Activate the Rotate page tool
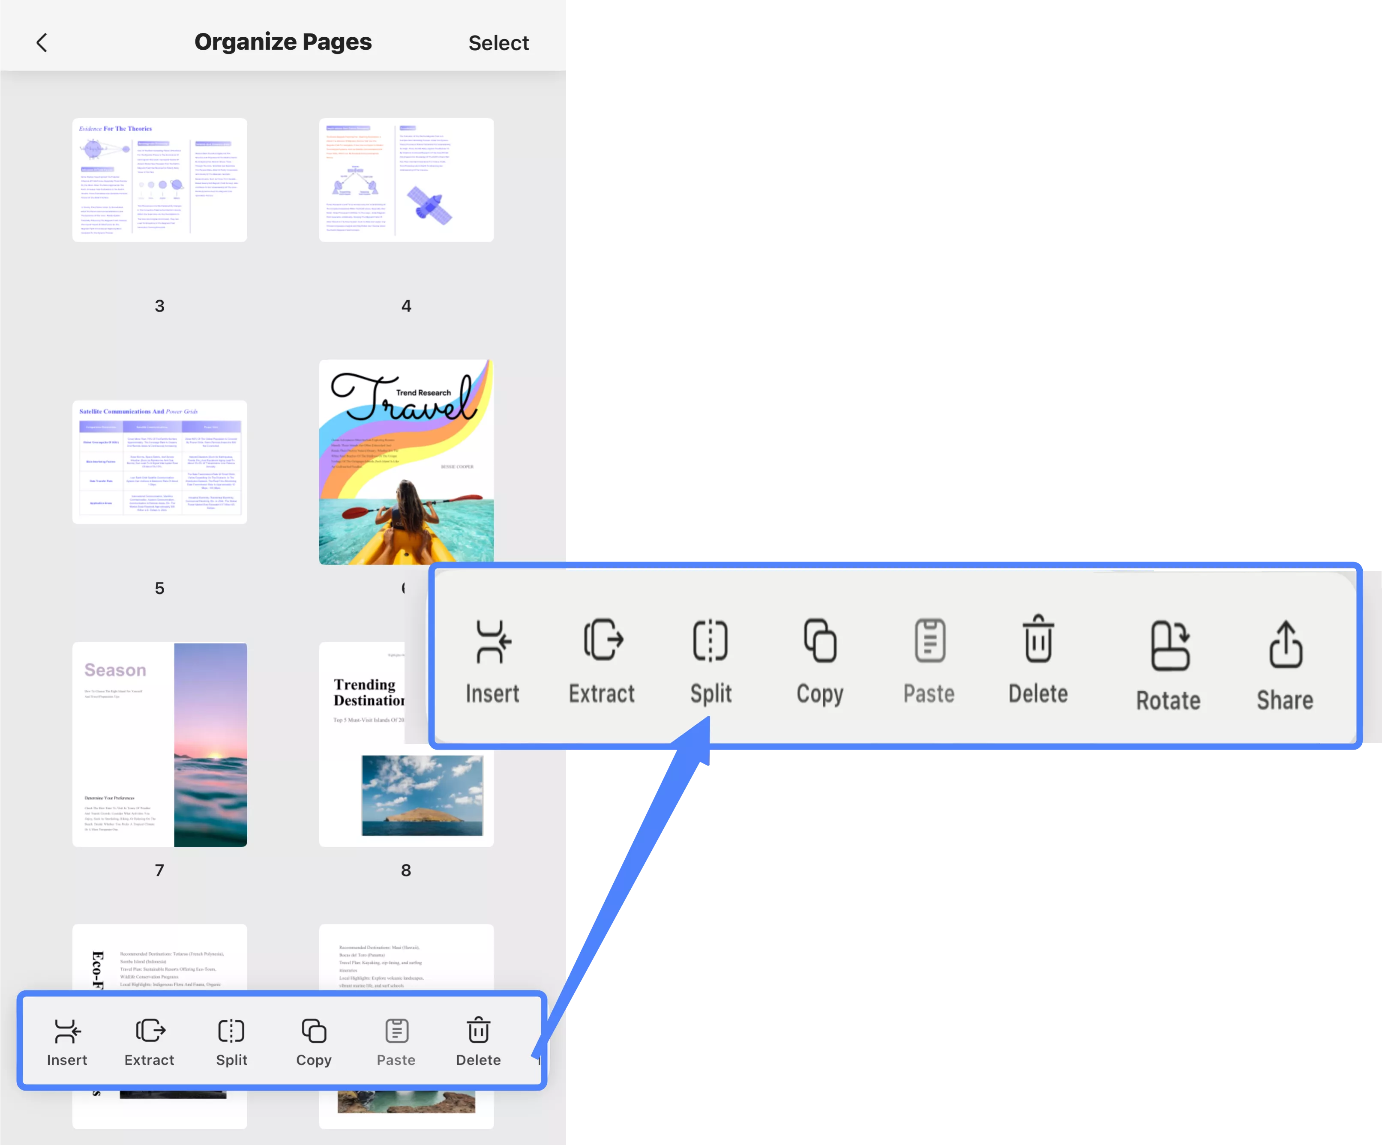Image resolution: width=1382 pixels, height=1145 pixels. (x=1168, y=661)
